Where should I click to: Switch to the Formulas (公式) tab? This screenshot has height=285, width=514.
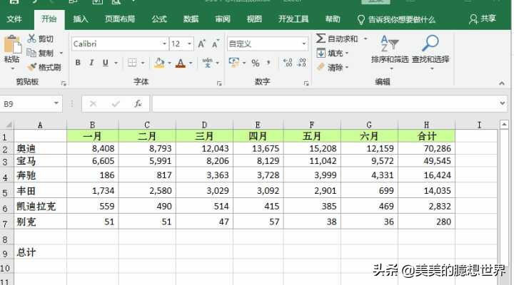click(x=159, y=19)
